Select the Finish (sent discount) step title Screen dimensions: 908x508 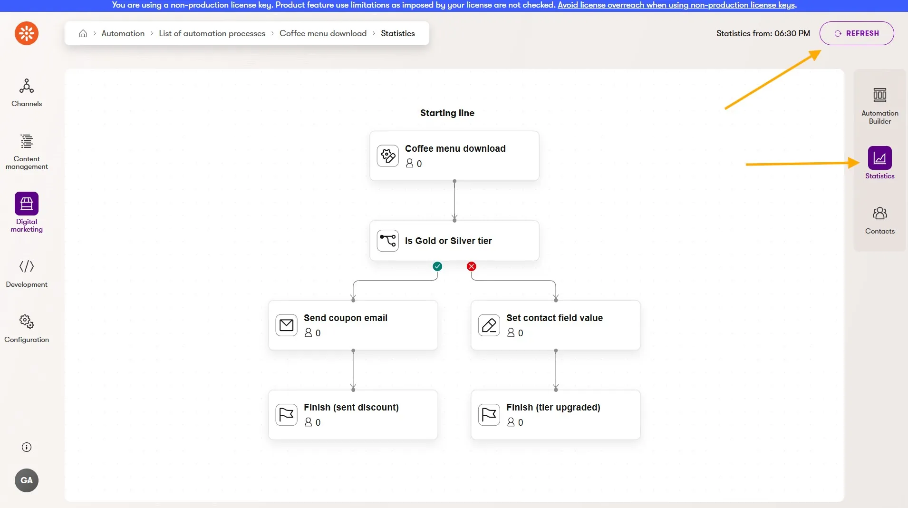point(351,407)
